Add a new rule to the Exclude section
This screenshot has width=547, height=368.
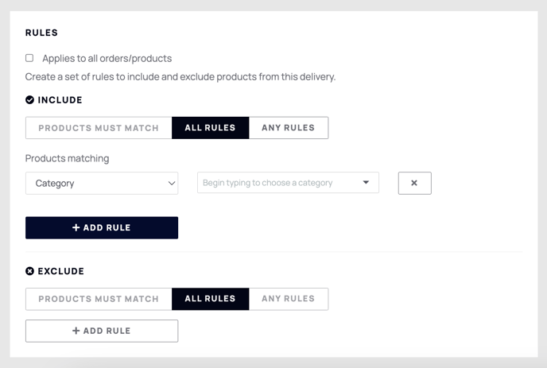click(102, 331)
